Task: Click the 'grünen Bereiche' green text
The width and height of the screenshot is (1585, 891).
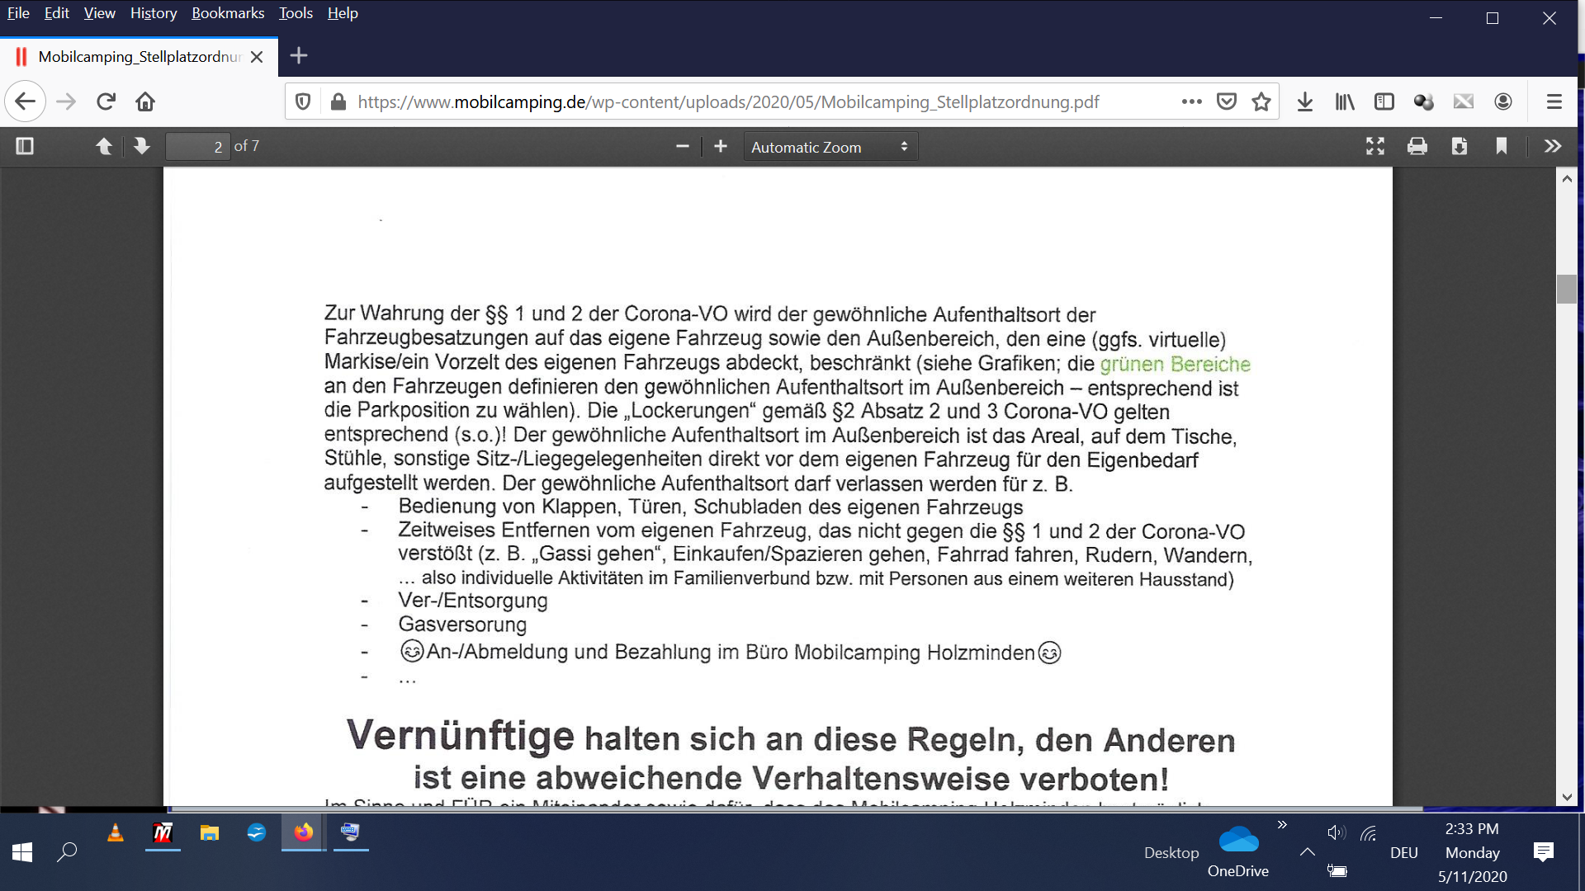Action: 1175,364
